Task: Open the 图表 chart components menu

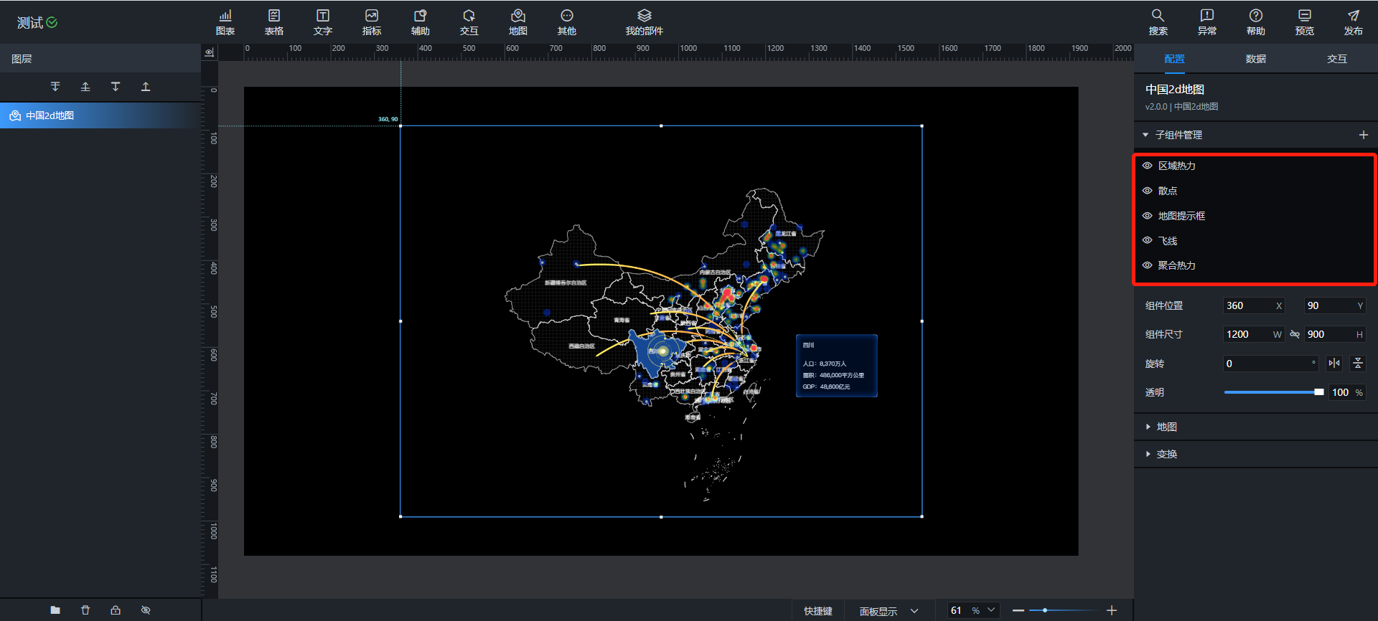Action: point(225,22)
